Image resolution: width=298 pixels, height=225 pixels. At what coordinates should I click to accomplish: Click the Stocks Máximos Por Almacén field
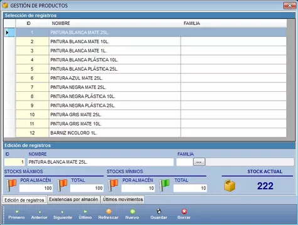click(x=36, y=188)
